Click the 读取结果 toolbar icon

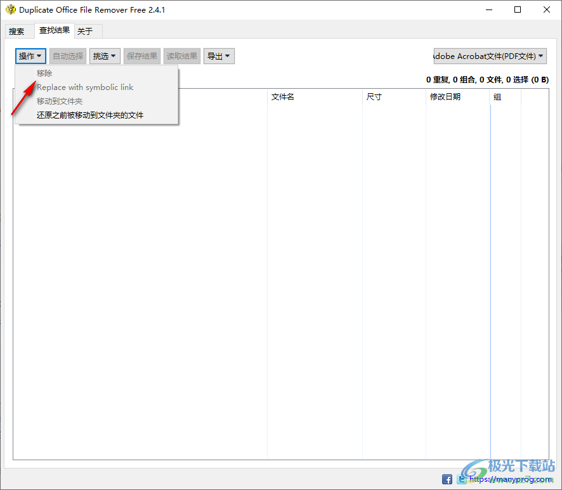click(x=181, y=56)
